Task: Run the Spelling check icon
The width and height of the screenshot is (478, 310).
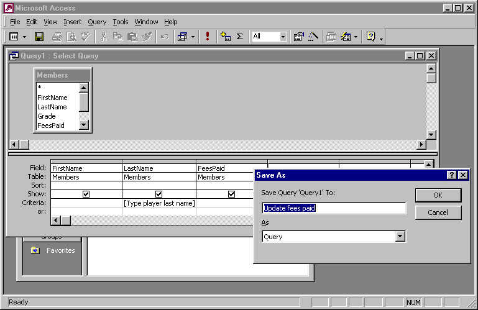Action: click(86, 37)
